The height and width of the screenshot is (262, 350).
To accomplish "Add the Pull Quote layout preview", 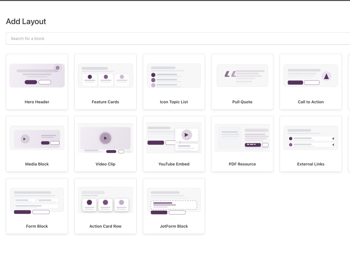I will (x=242, y=75).
